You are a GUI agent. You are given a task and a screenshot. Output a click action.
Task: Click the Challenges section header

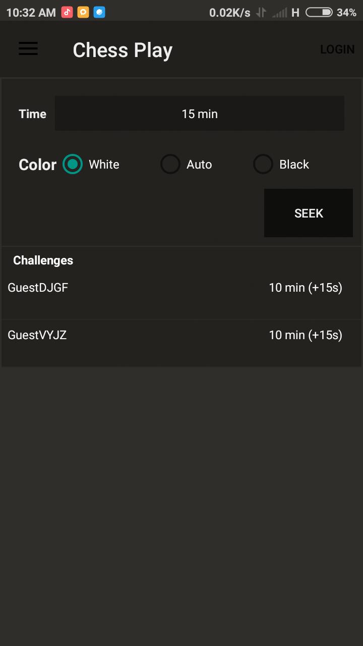point(43,260)
